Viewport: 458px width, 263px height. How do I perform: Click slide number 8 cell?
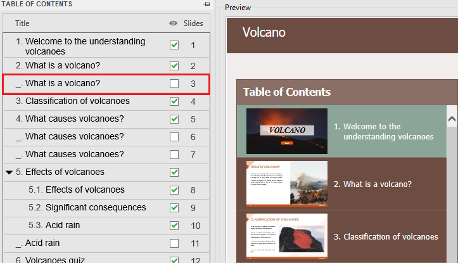[193, 190]
